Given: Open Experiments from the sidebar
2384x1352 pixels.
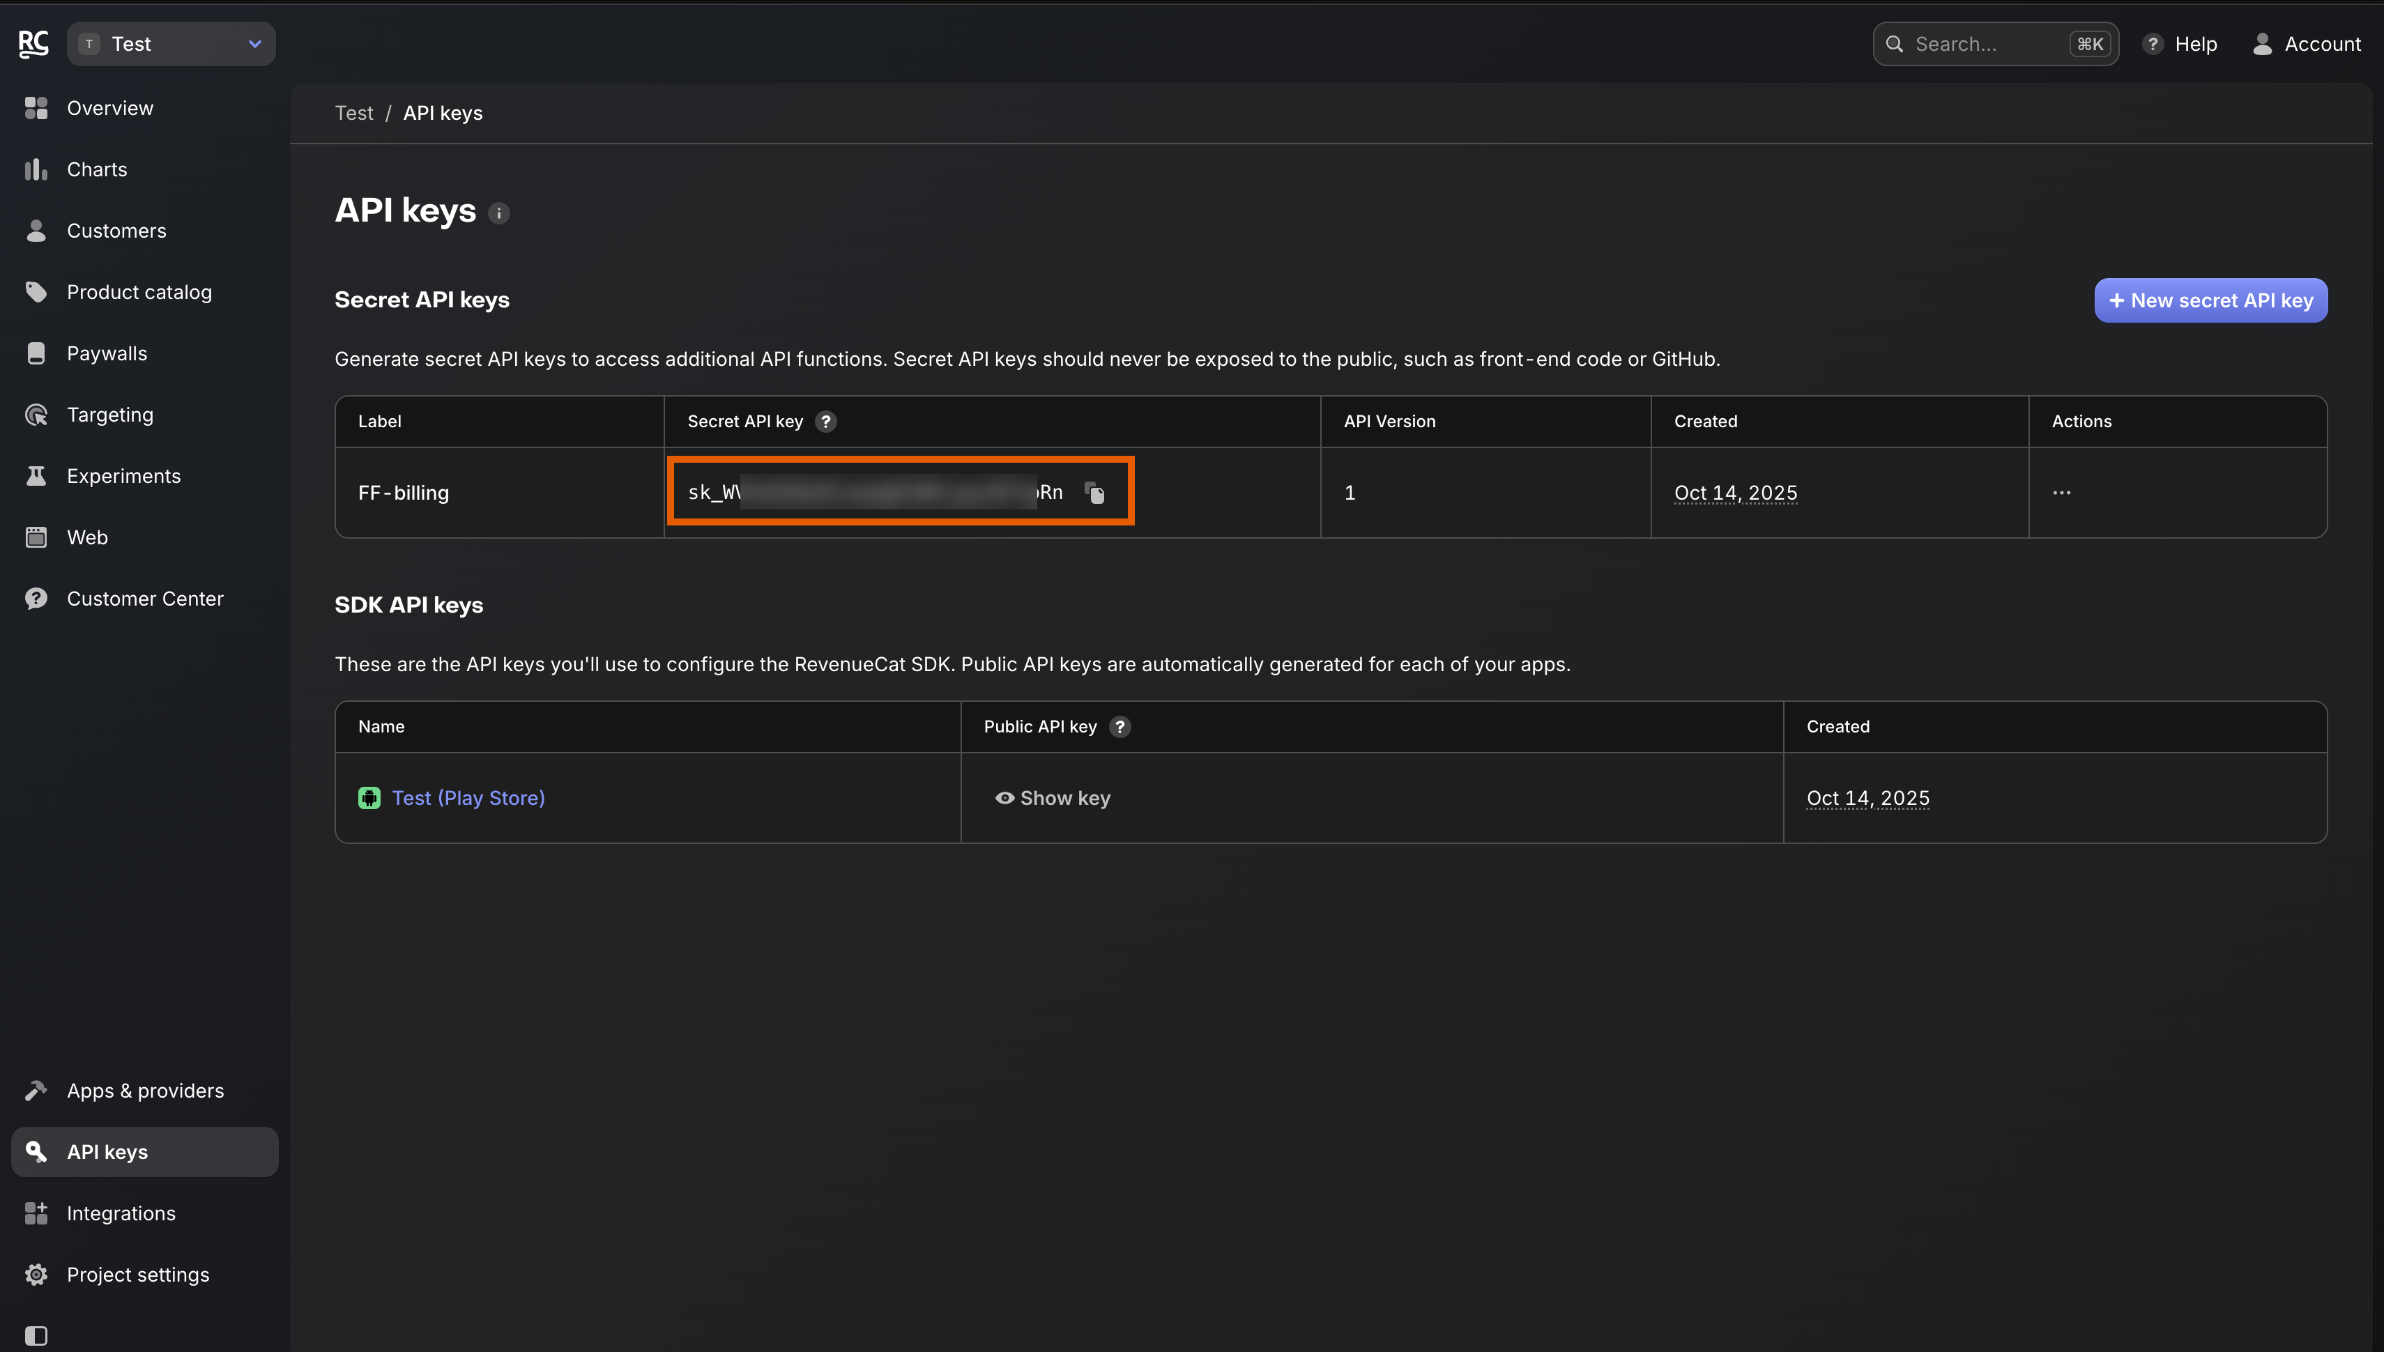Looking at the screenshot, I should point(123,475).
